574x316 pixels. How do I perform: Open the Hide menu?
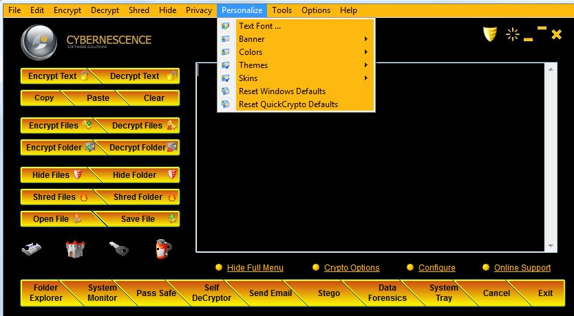click(168, 10)
